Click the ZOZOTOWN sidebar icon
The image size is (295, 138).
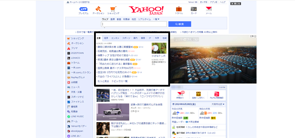[69, 53]
